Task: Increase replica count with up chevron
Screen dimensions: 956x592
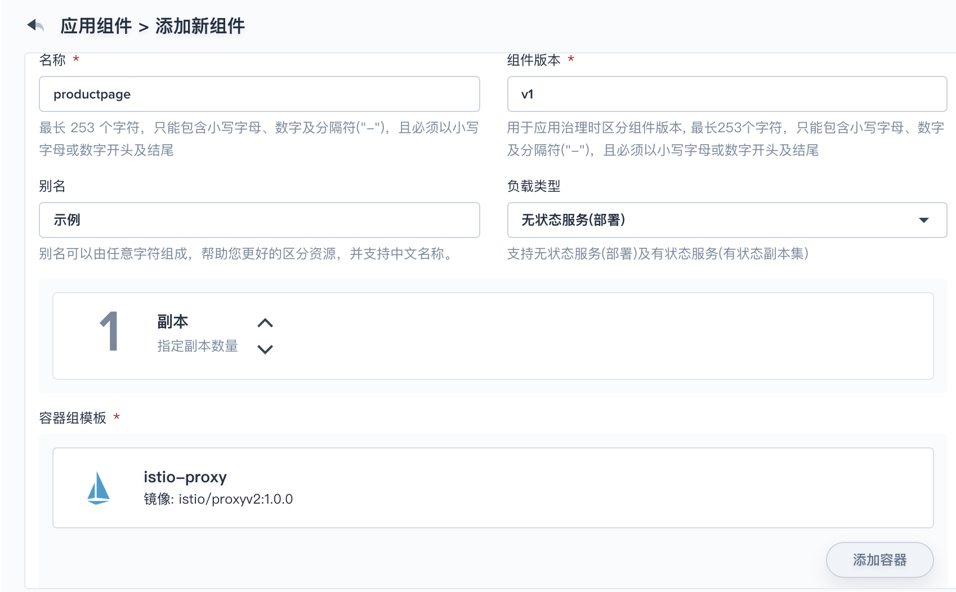Action: click(x=265, y=323)
